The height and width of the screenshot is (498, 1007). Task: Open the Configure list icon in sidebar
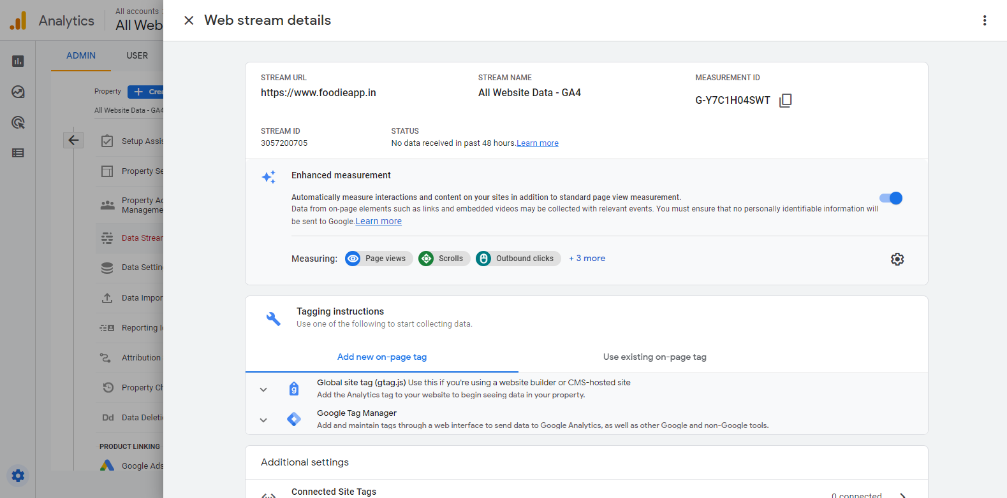18,153
